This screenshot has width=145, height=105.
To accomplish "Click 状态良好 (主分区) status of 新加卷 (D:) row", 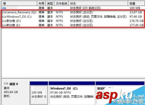I will (81, 21).
